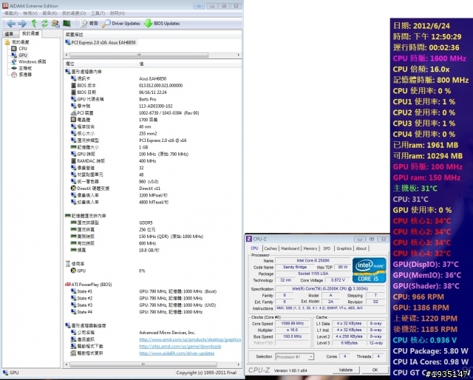Open the Help (H) menu in AIDA64
This screenshot has height=380, width=473.
point(118,13)
